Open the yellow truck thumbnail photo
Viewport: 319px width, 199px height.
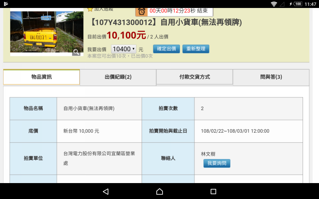(x=47, y=32)
